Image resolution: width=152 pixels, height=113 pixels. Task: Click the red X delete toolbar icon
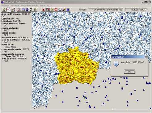click(x=44, y=10)
